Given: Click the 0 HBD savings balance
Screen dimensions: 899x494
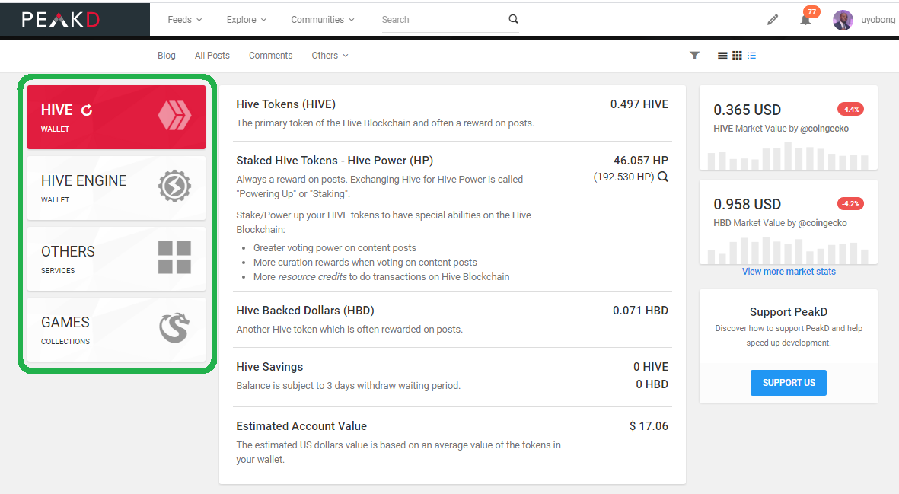Looking at the screenshot, I should (652, 384).
